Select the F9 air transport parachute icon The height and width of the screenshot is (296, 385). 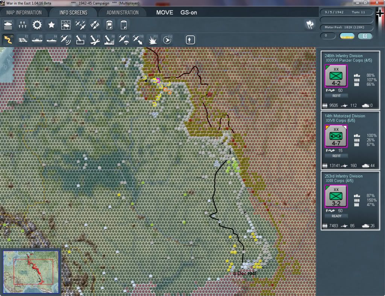(124, 40)
